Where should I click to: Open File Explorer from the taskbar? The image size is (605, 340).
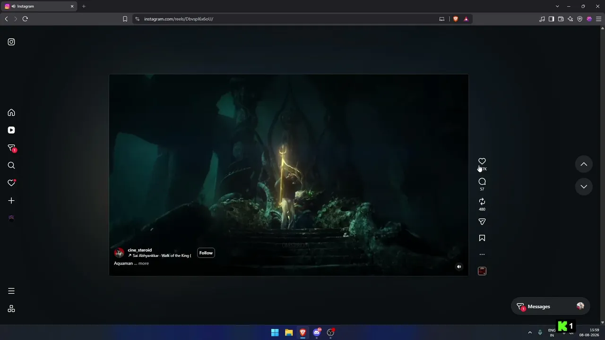pyautogui.click(x=289, y=332)
